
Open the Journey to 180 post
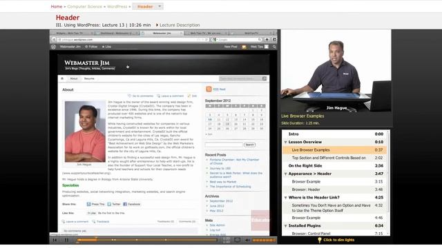click(220, 168)
